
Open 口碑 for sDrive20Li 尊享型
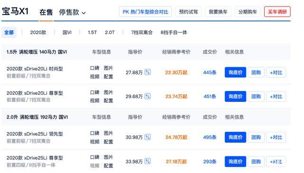tap(95, 92)
